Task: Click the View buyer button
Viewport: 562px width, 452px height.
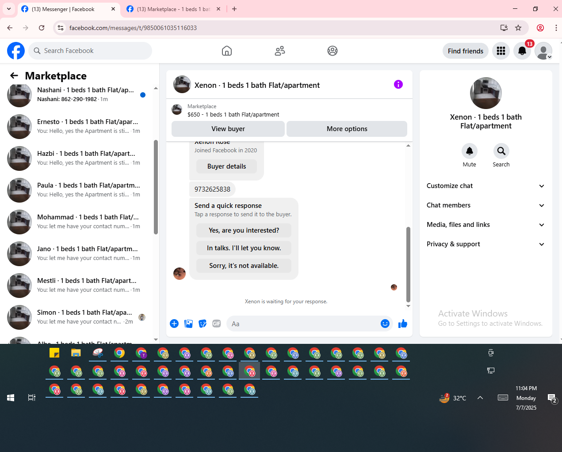Action: tap(228, 129)
